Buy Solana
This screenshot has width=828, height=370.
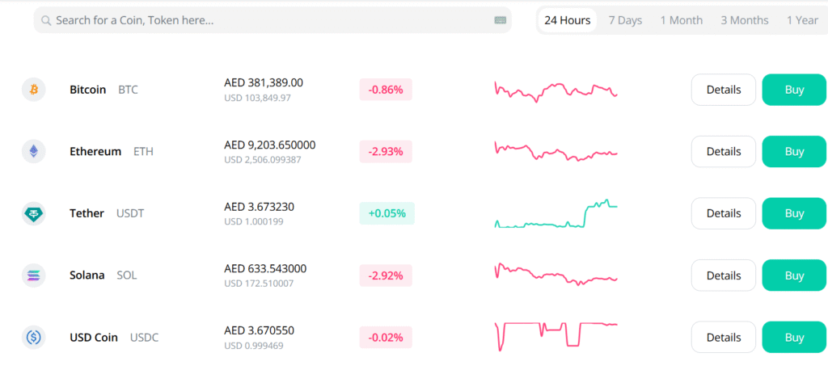pos(794,275)
